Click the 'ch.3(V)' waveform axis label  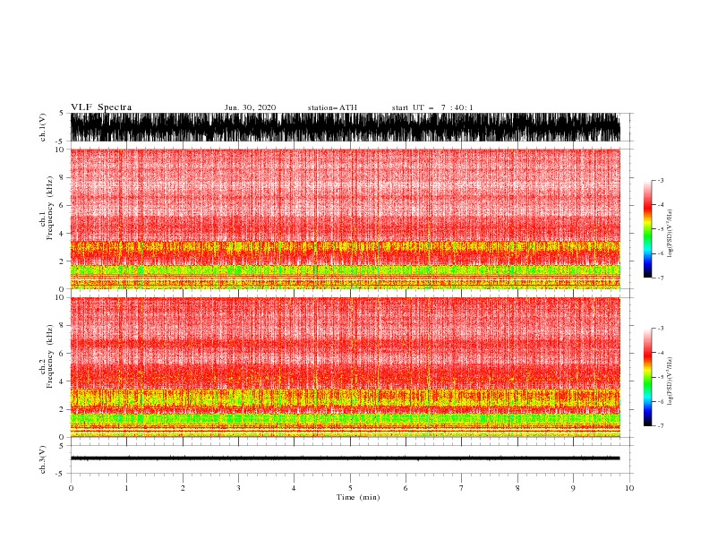(x=43, y=459)
